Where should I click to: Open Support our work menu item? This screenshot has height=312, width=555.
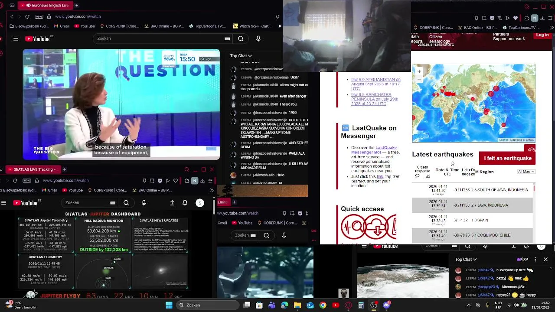pos(509,39)
